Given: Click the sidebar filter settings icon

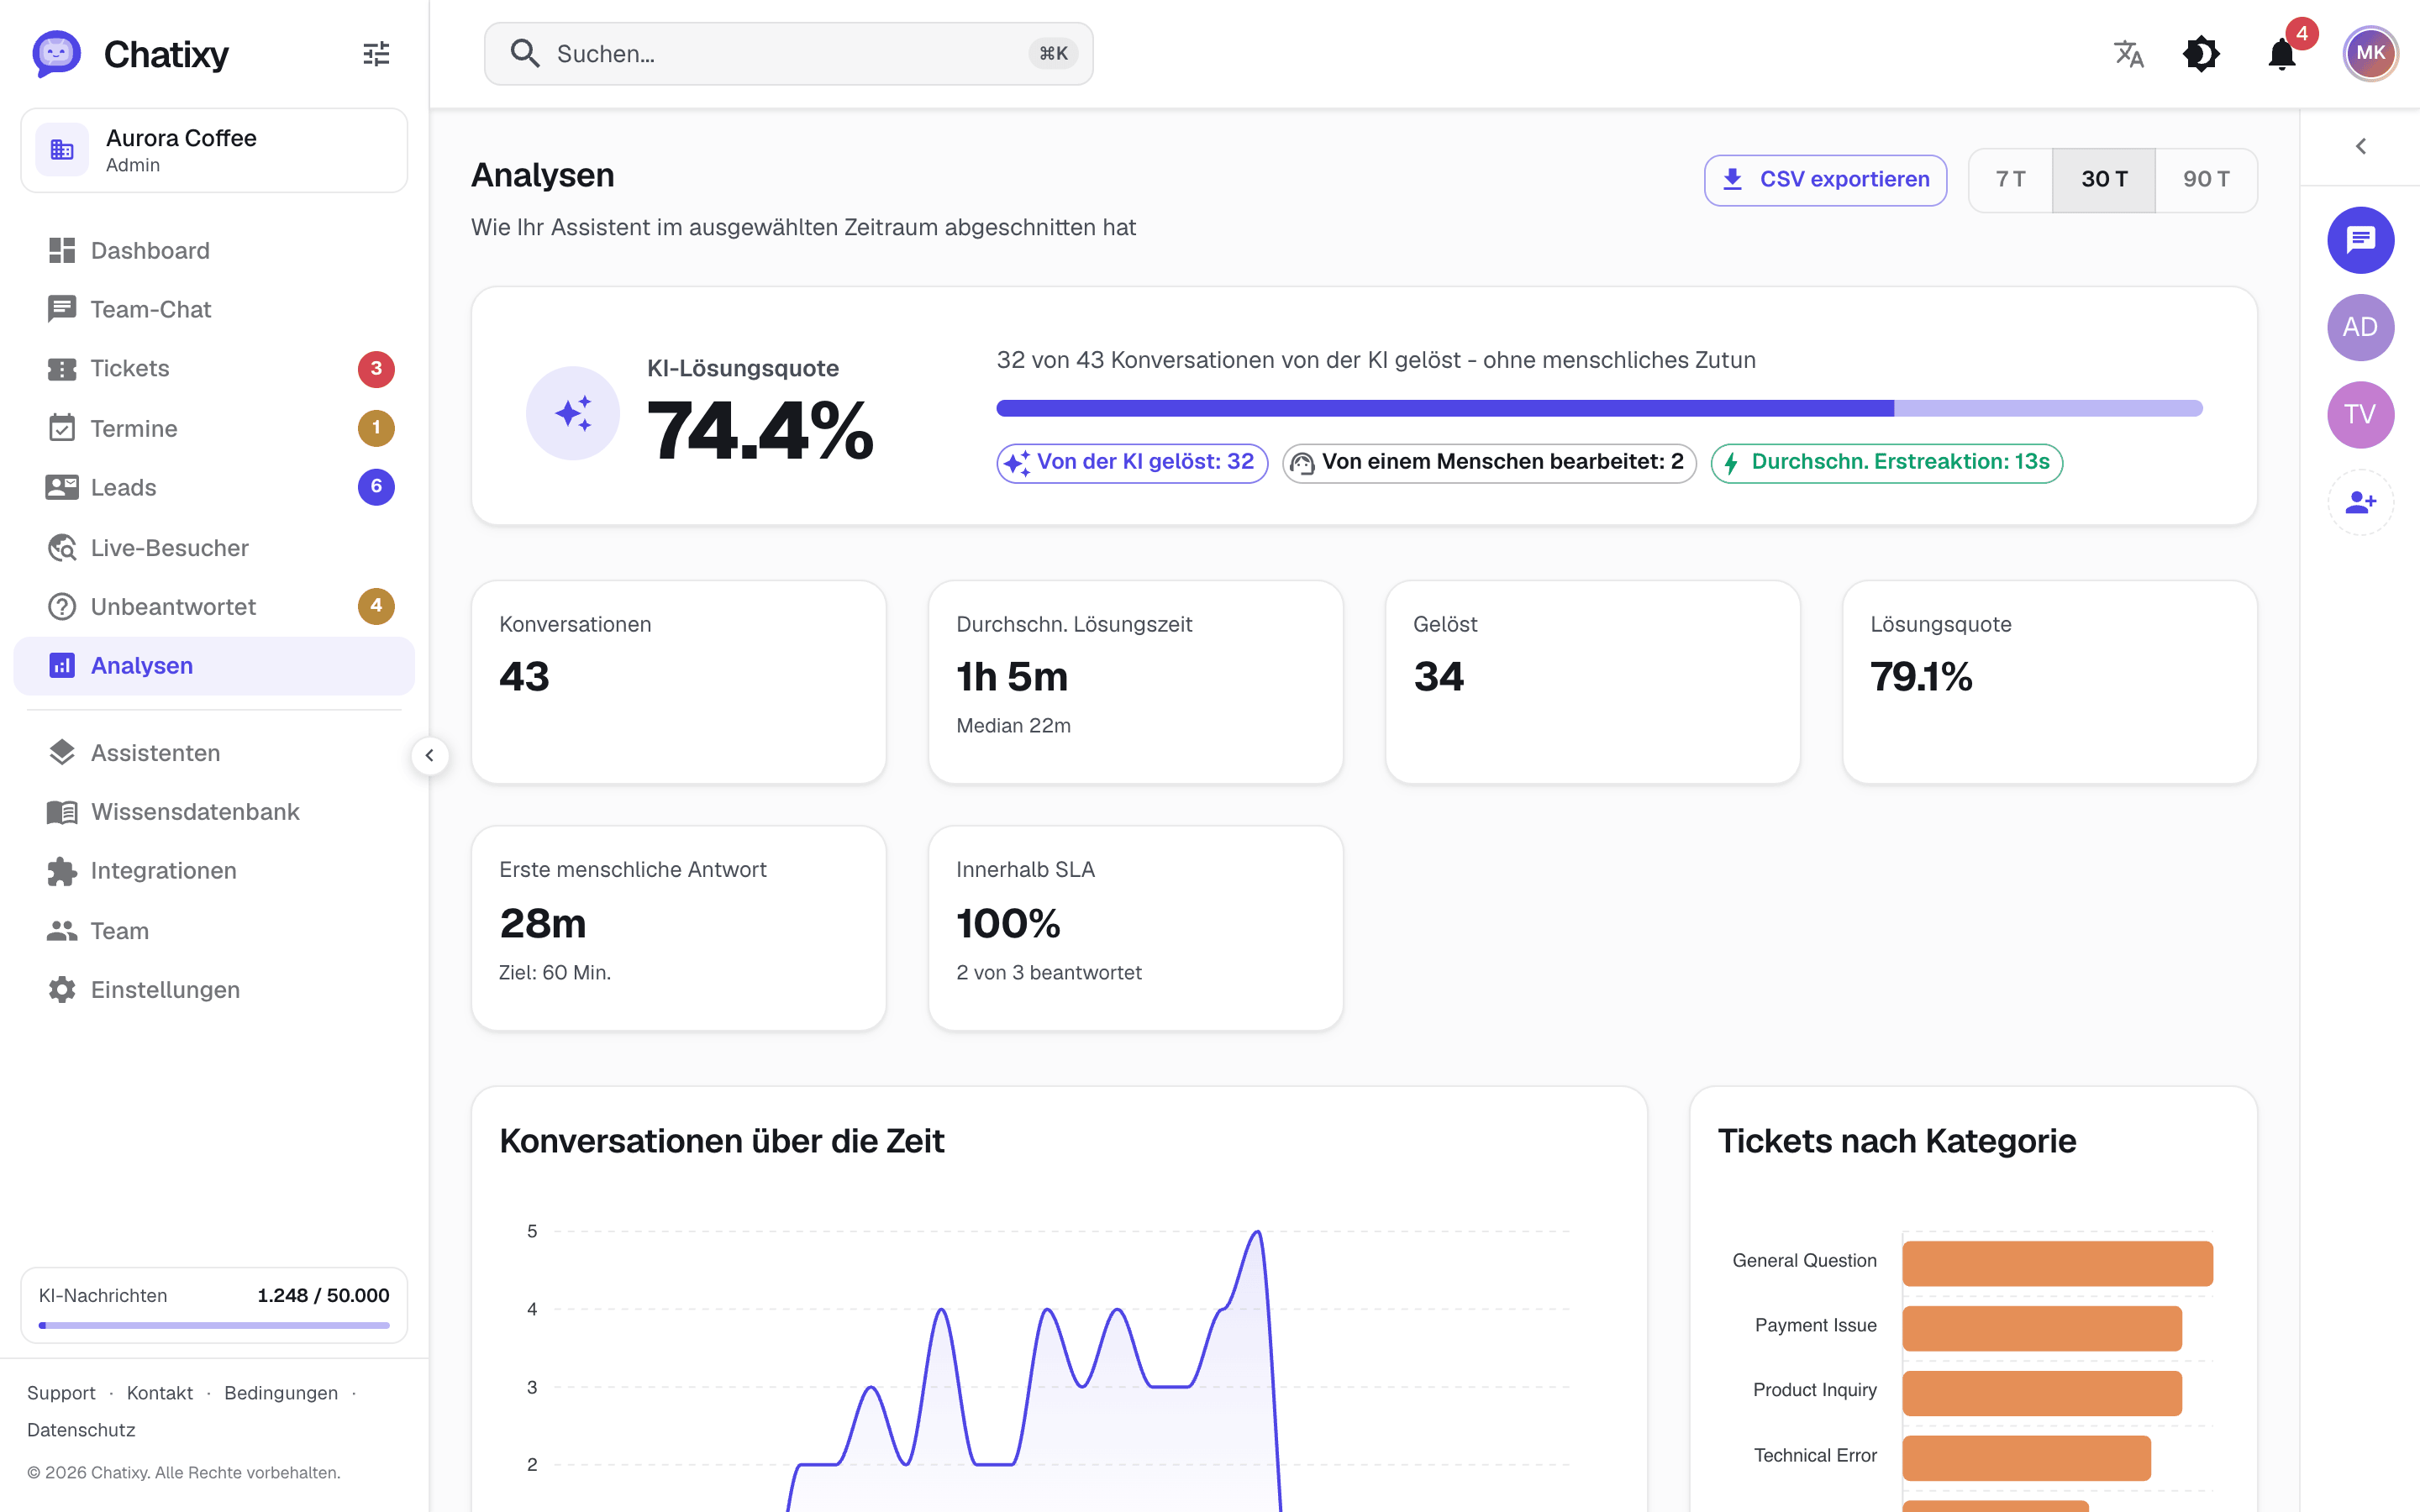Looking at the screenshot, I should (376, 54).
